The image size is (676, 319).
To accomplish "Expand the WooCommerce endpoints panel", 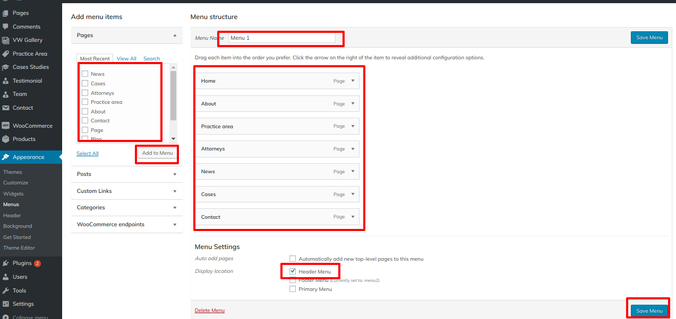I will pyautogui.click(x=175, y=225).
